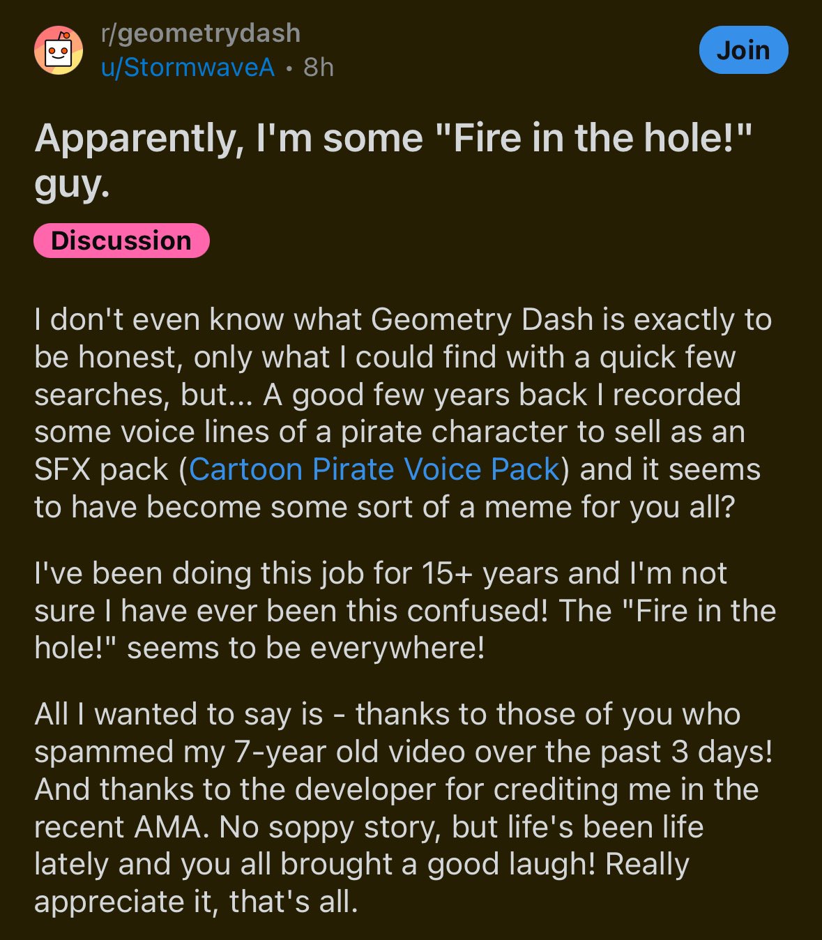Open the r/geometrydash subreddit link
Image resolution: width=822 pixels, height=940 pixels.
pos(201,33)
